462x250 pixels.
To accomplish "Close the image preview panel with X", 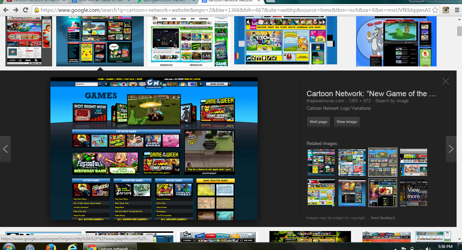I will click(x=445, y=81).
